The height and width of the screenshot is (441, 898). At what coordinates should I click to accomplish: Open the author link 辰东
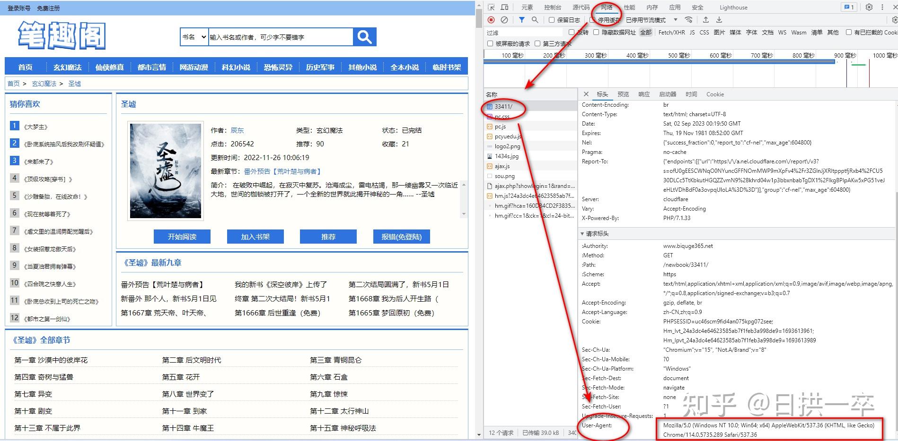point(237,130)
